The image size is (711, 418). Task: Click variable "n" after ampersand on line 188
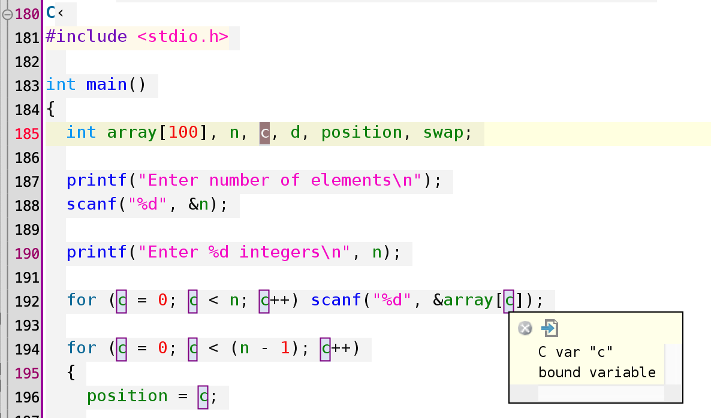(x=204, y=204)
